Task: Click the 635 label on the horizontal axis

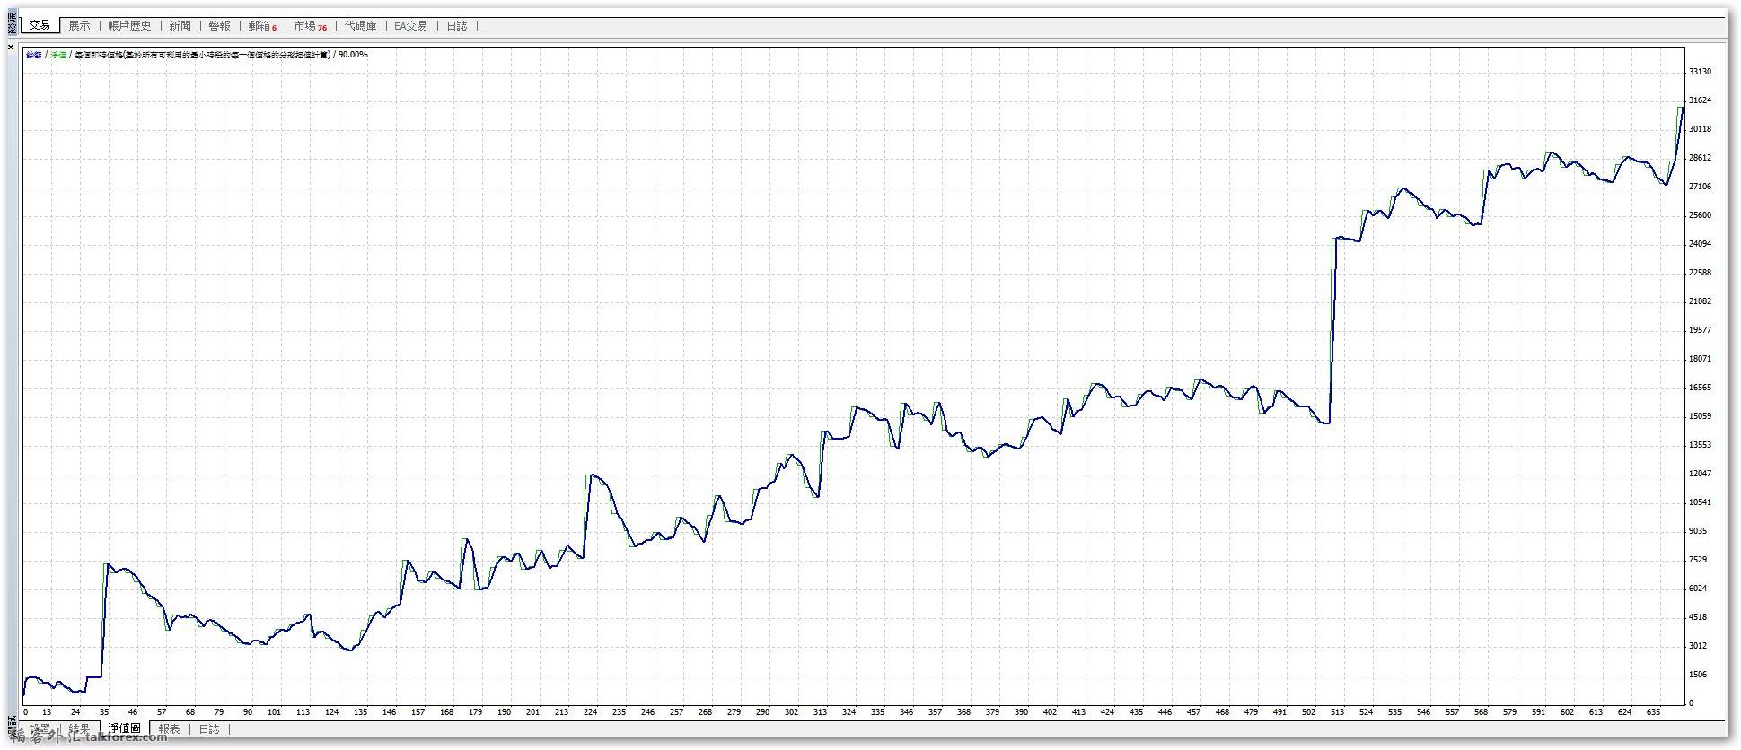Action: click(x=1653, y=712)
